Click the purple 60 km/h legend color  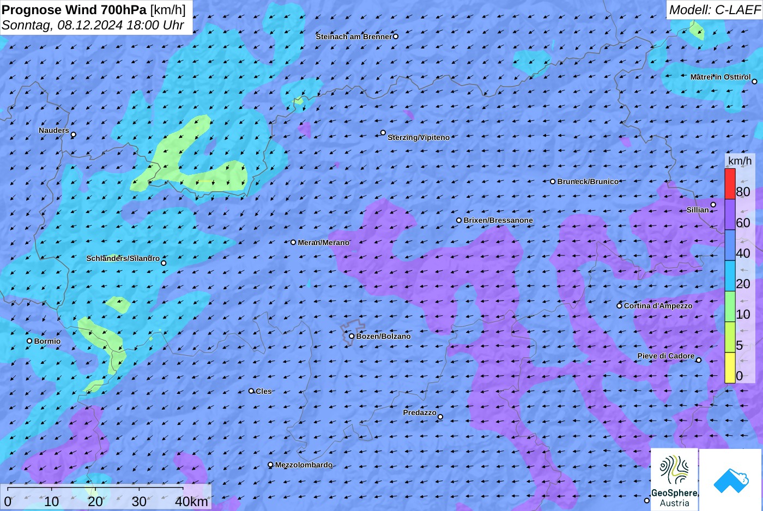click(x=730, y=215)
